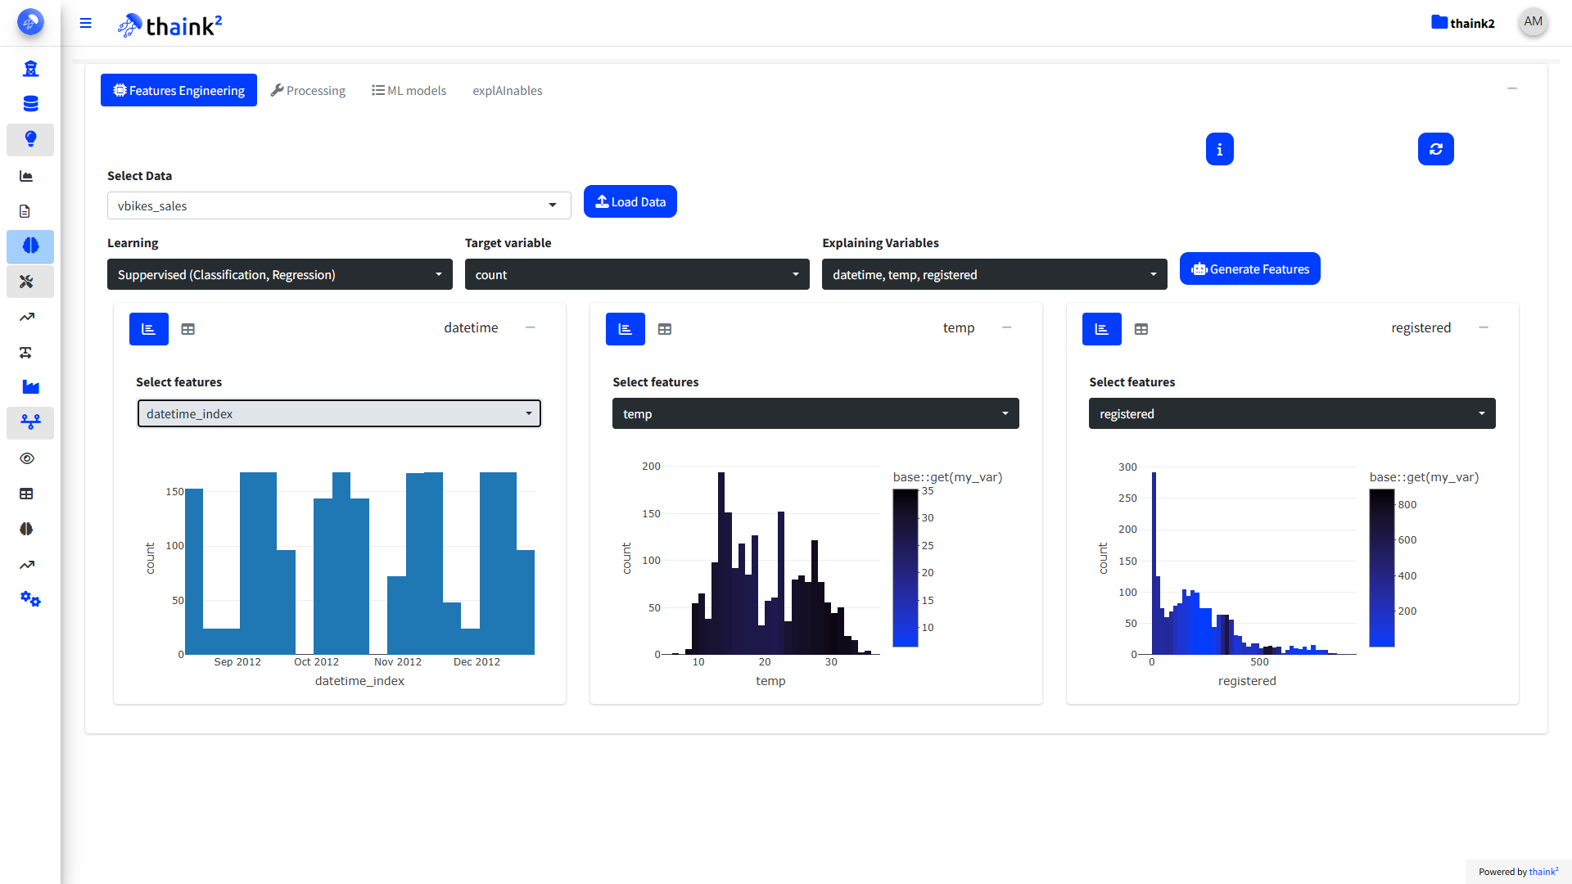Open the Select Data vbikes_sales dropdown
1572x884 pixels.
pyautogui.click(x=338, y=205)
